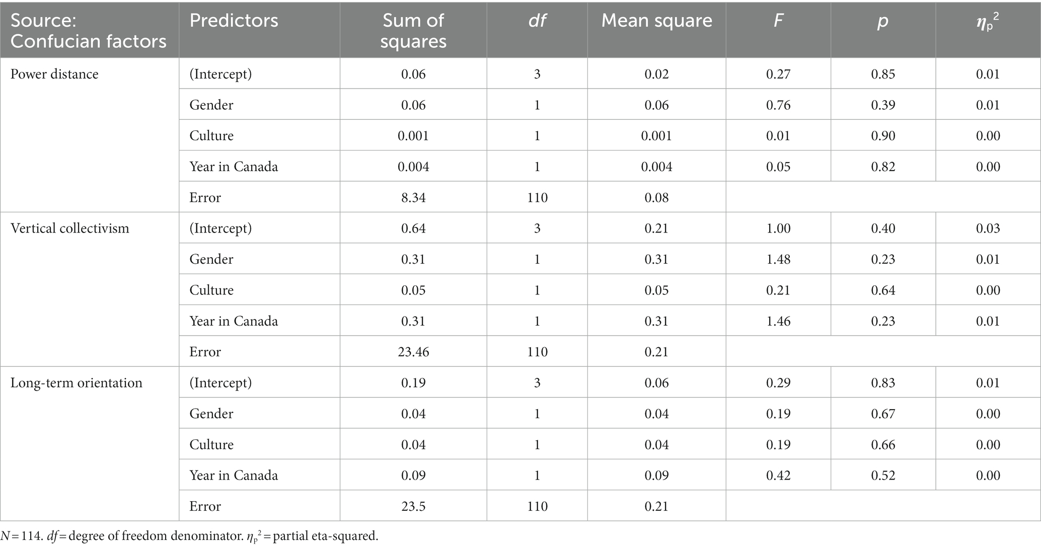Click the italic 'p' column header
This screenshot has width=1041, height=547.
883,22
